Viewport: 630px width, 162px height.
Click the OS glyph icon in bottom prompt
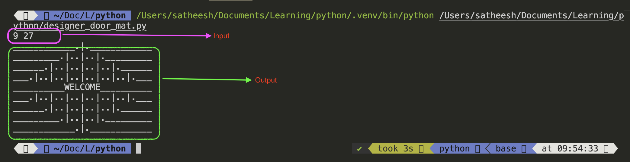tap(26, 149)
